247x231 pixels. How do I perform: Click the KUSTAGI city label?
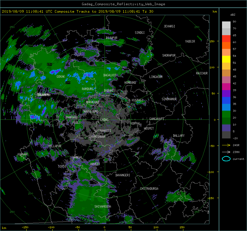(137, 100)
